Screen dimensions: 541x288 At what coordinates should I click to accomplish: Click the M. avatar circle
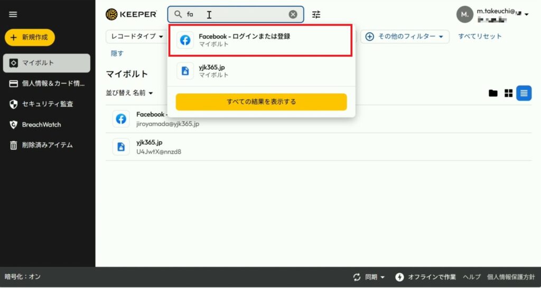tap(465, 14)
